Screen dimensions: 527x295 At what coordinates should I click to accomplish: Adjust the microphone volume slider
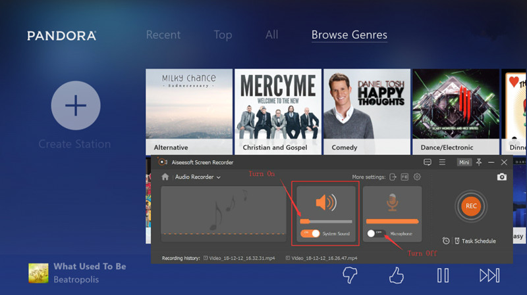(x=392, y=221)
